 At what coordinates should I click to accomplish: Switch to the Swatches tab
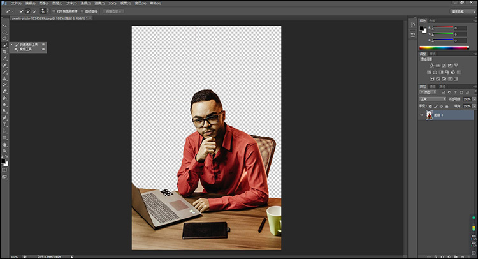tap(432, 21)
